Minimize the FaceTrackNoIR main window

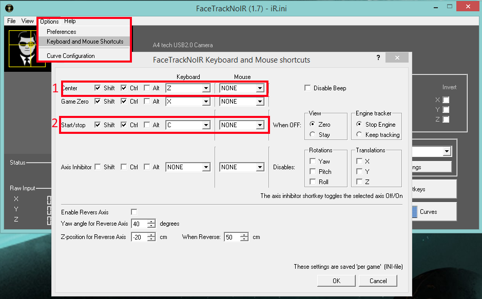point(436,7)
